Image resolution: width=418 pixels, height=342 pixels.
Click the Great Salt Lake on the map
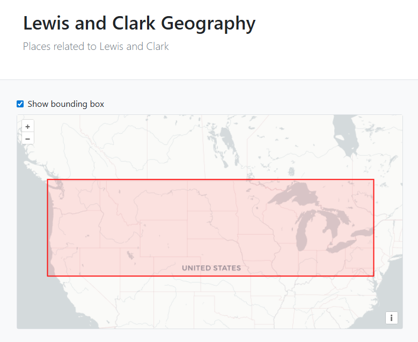[x=128, y=254]
